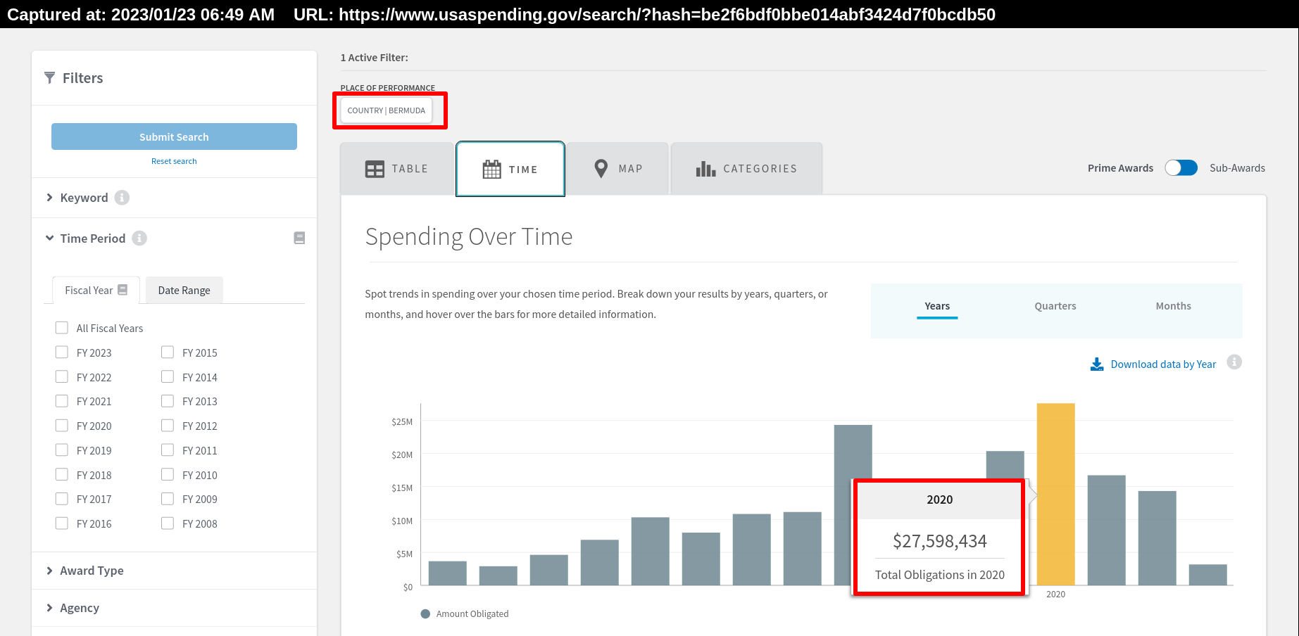Screen dimensions: 1299x636
Task: Click the rightmost short chart bar
Action: (1207, 575)
